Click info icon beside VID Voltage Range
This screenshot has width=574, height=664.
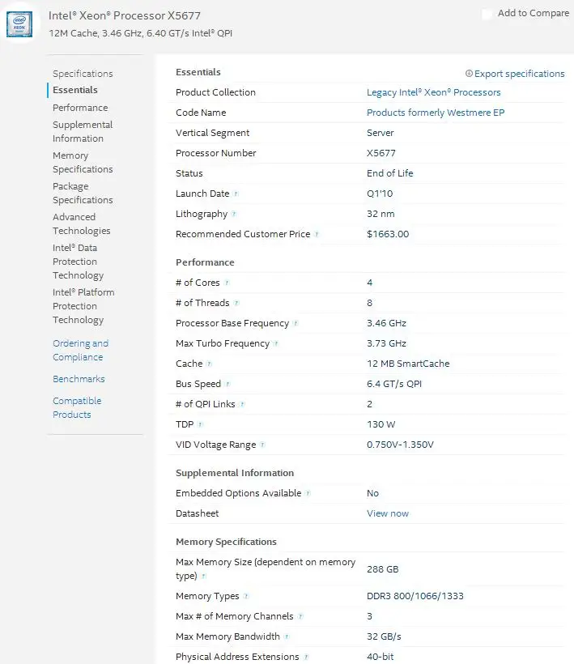(x=263, y=445)
